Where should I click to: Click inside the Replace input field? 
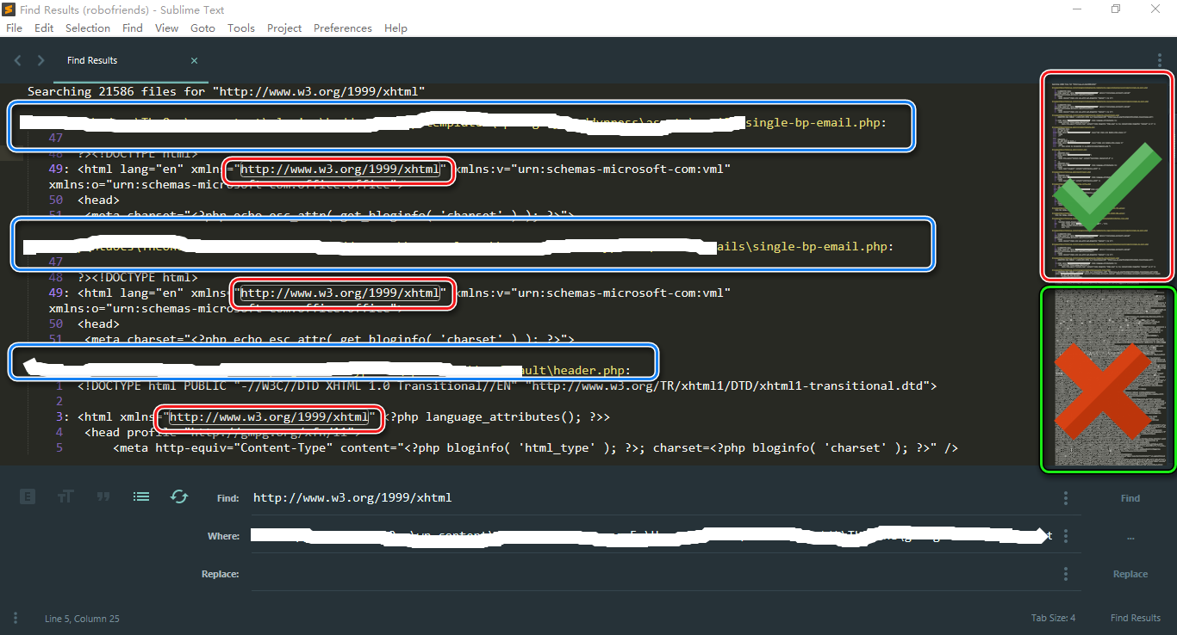coord(603,573)
